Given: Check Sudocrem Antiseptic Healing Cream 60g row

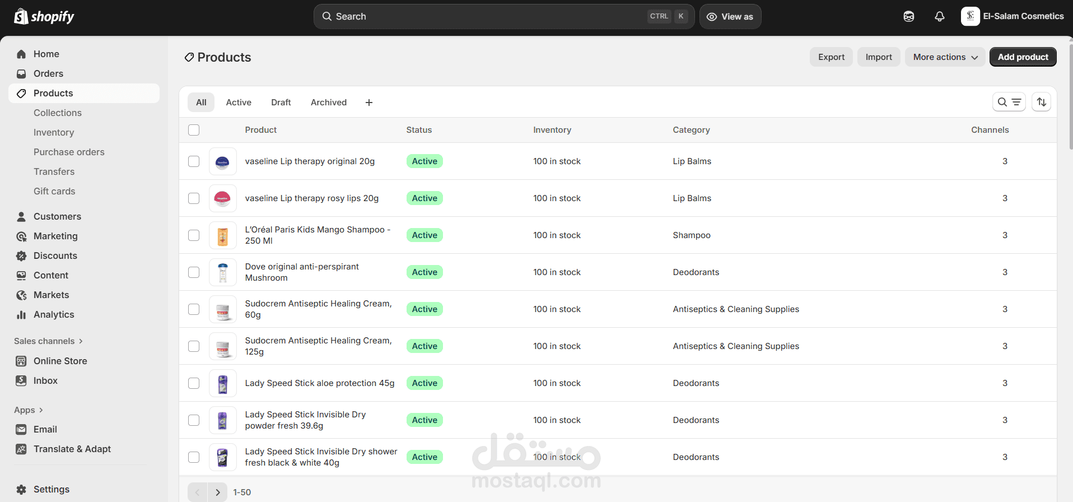Looking at the screenshot, I should (194, 309).
